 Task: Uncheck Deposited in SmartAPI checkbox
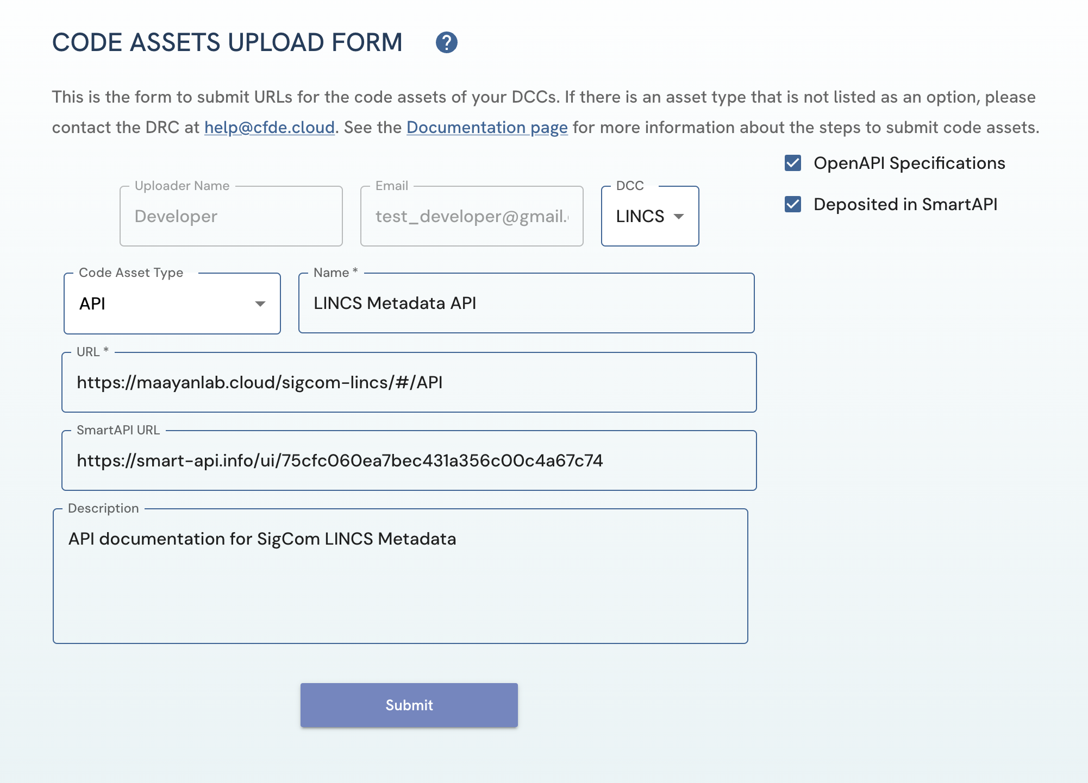tap(793, 204)
